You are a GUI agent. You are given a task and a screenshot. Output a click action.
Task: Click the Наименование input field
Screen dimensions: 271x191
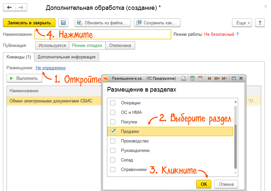tap(102, 34)
